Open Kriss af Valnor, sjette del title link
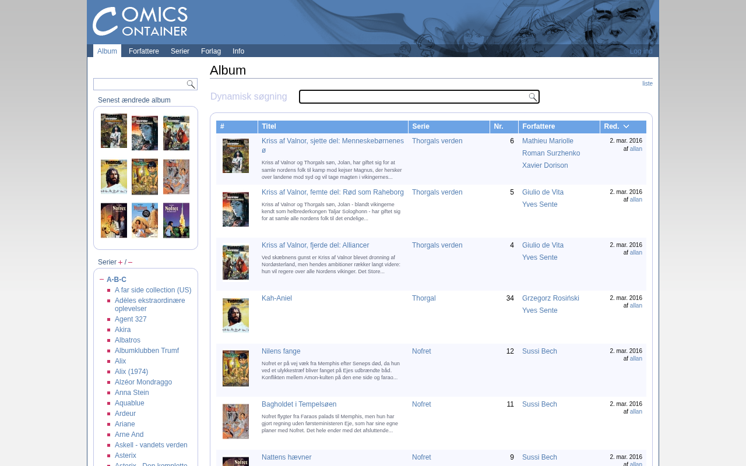 (x=333, y=146)
